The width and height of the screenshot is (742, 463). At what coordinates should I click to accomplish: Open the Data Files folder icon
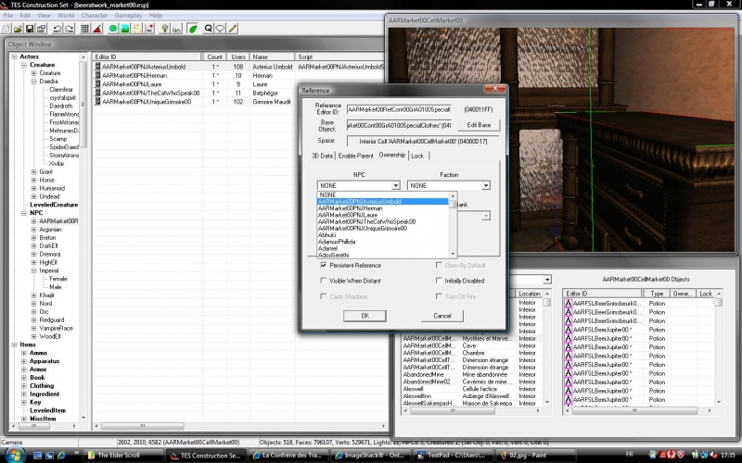(x=18, y=29)
